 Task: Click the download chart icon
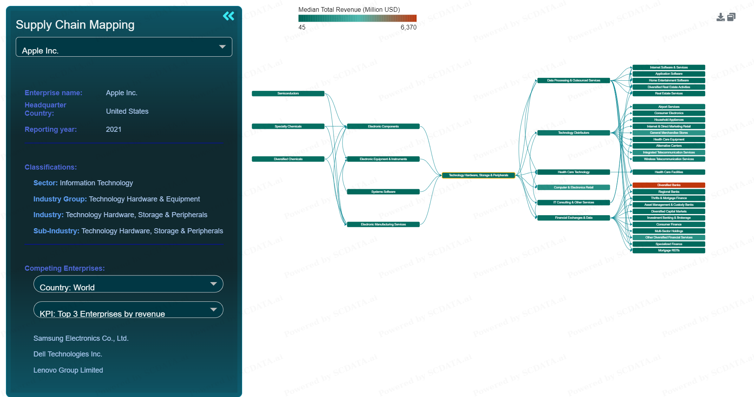click(x=721, y=17)
